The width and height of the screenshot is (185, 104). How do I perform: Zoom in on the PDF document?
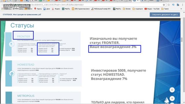[172, 99]
